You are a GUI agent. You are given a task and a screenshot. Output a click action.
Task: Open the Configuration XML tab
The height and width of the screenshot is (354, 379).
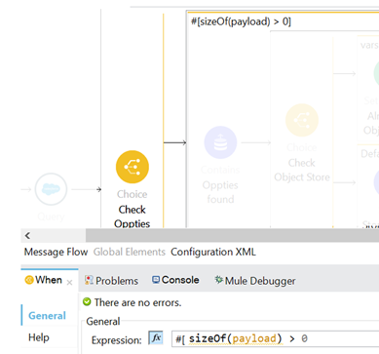coord(213,252)
